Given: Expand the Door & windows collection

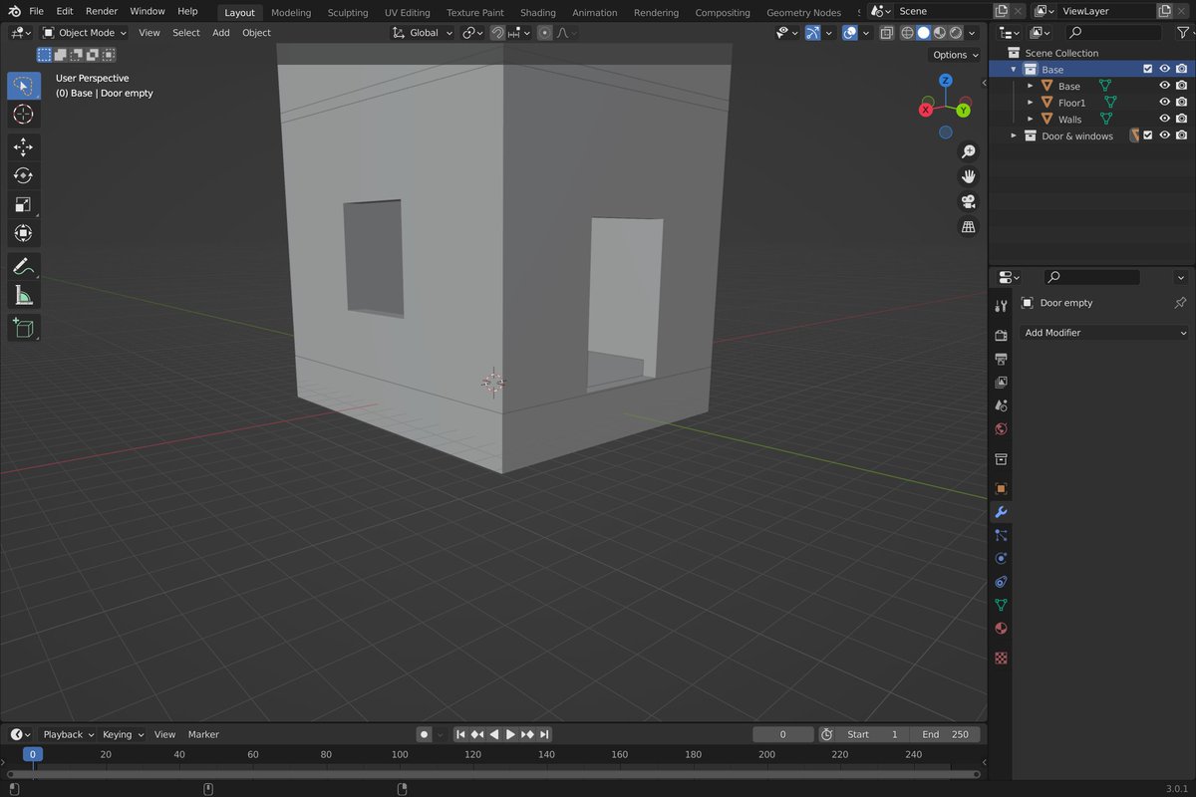Looking at the screenshot, I should 1014,135.
